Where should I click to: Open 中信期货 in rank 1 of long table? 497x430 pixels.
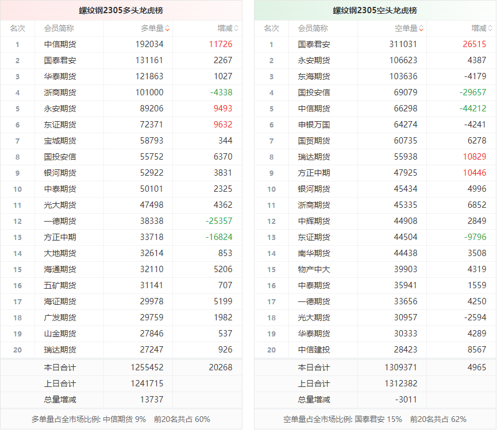pyautogui.click(x=60, y=44)
